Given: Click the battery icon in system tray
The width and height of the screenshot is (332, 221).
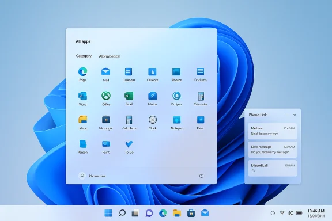Looking at the screenshot, I should coord(299,213).
